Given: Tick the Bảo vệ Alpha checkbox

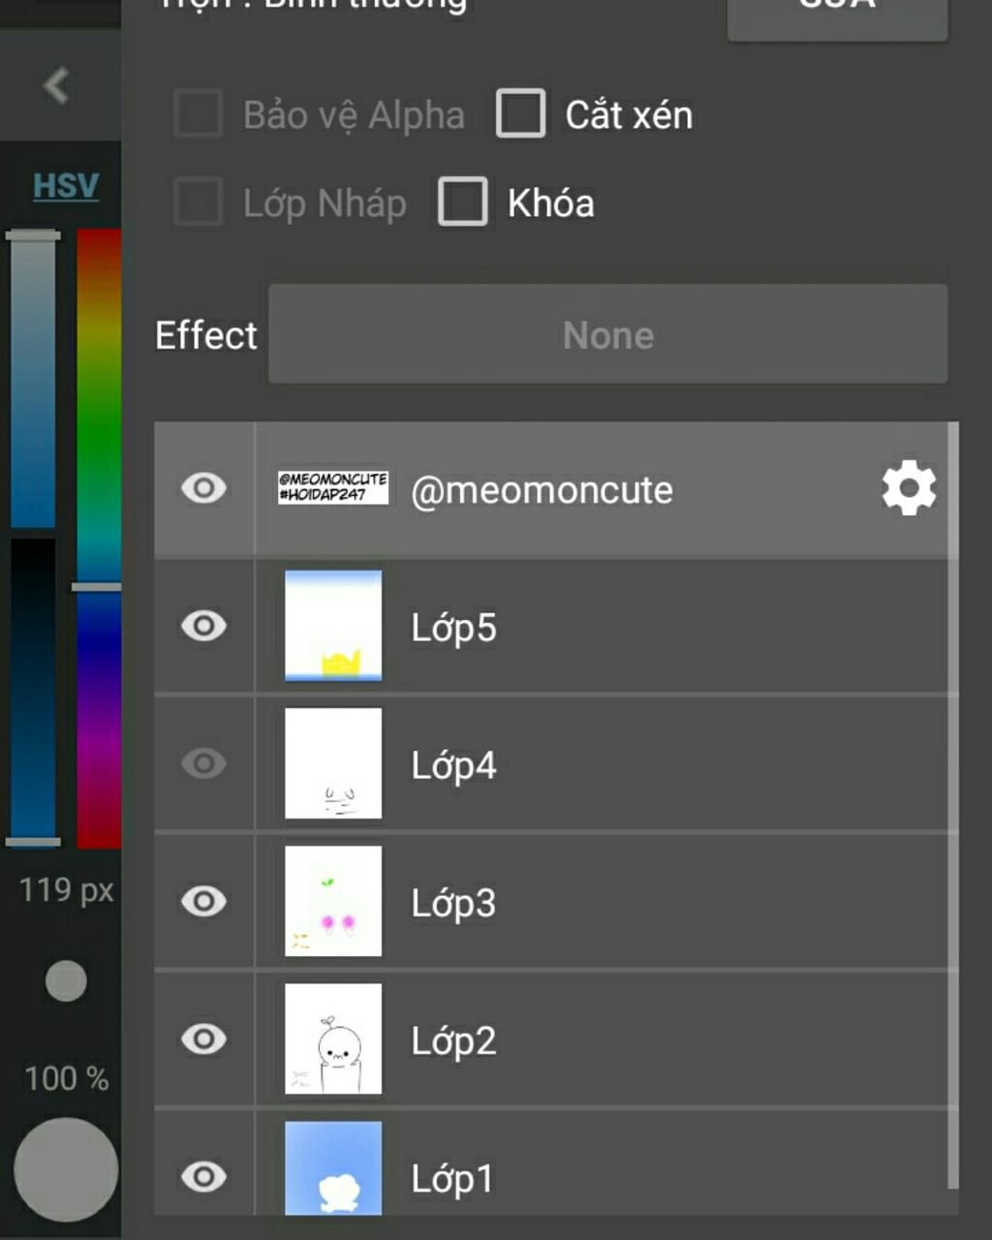Looking at the screenshot, I should 199,113.
